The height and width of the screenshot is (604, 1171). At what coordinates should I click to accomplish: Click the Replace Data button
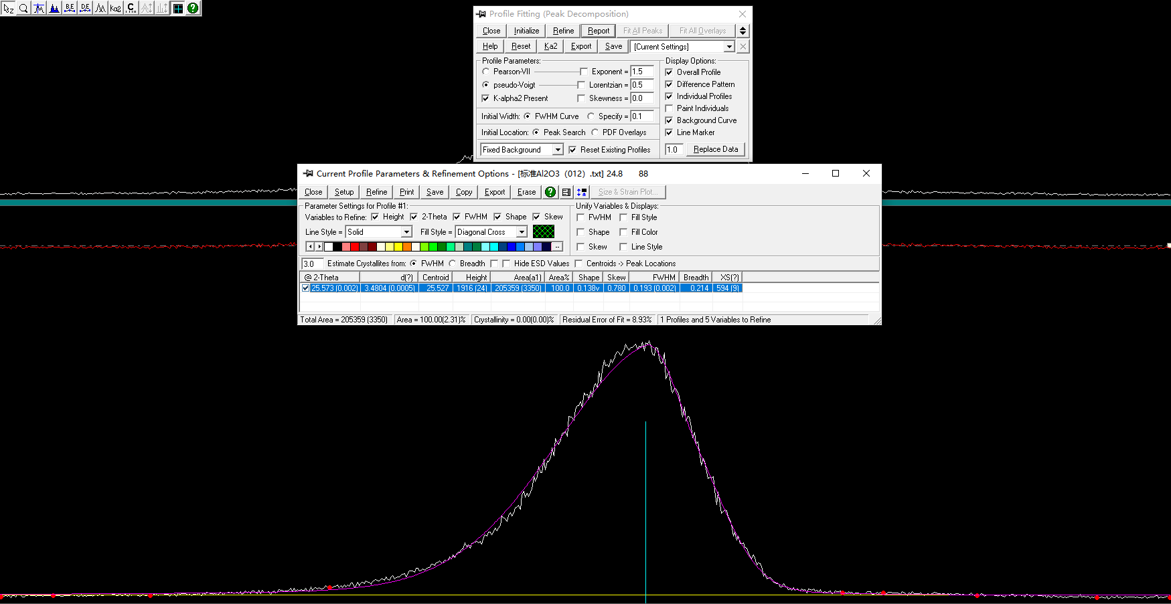pos(716,150)
